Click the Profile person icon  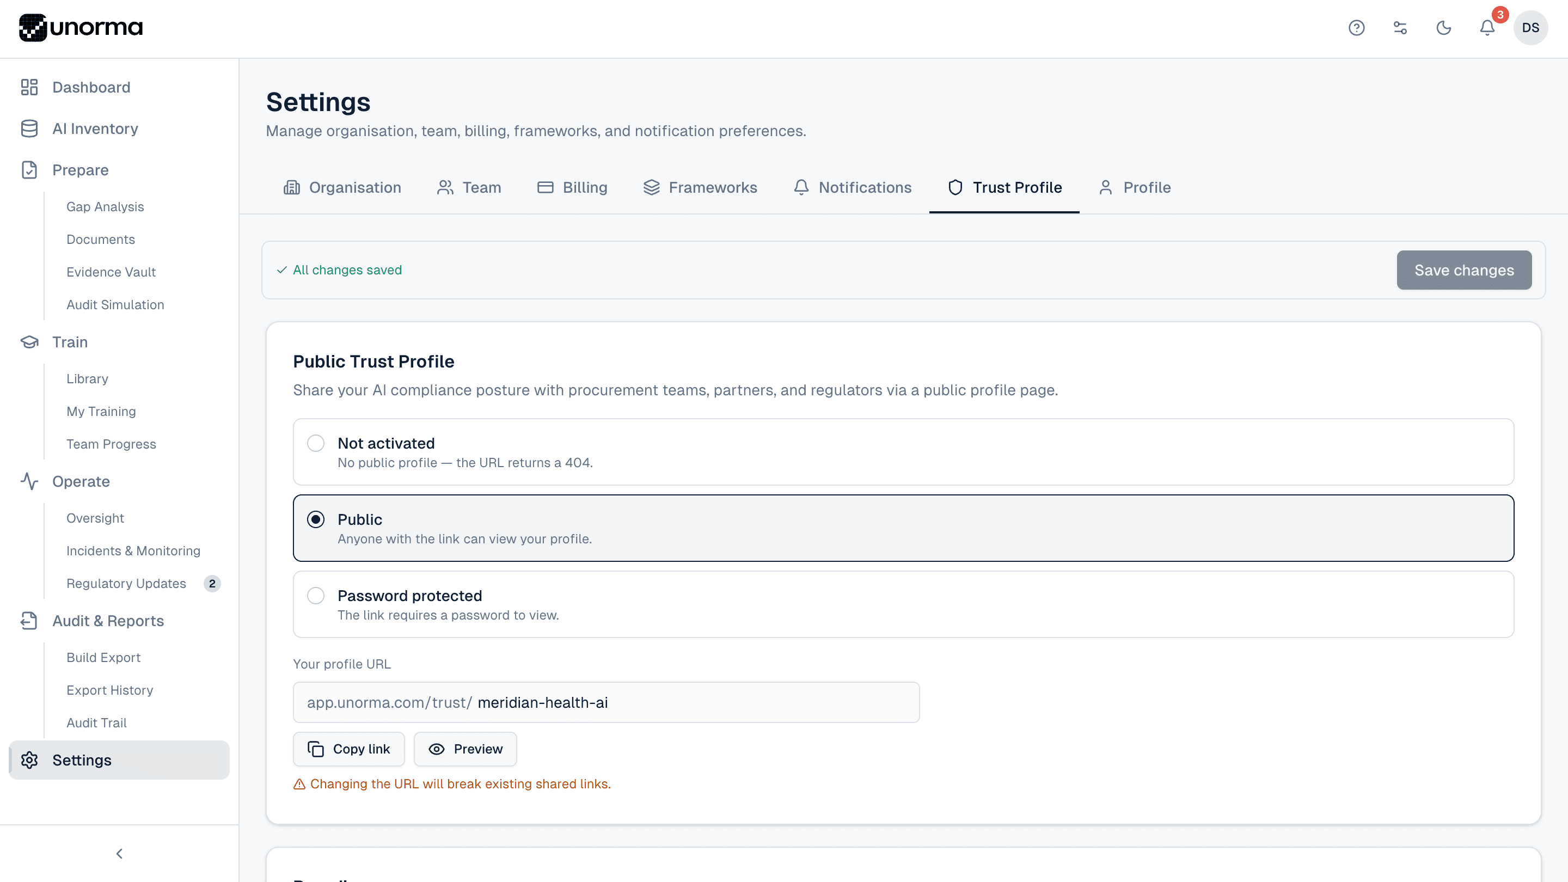point(1105,187)
